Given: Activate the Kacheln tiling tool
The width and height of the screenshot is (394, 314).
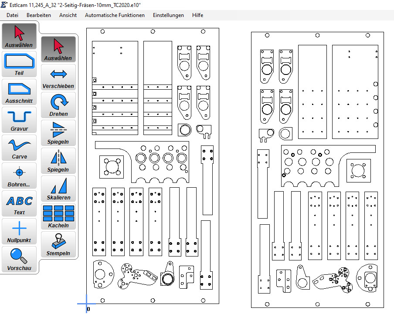Looking at the screenshot, I should [58, 216].
